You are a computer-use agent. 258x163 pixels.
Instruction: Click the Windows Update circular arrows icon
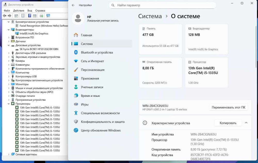click(76, 130)
